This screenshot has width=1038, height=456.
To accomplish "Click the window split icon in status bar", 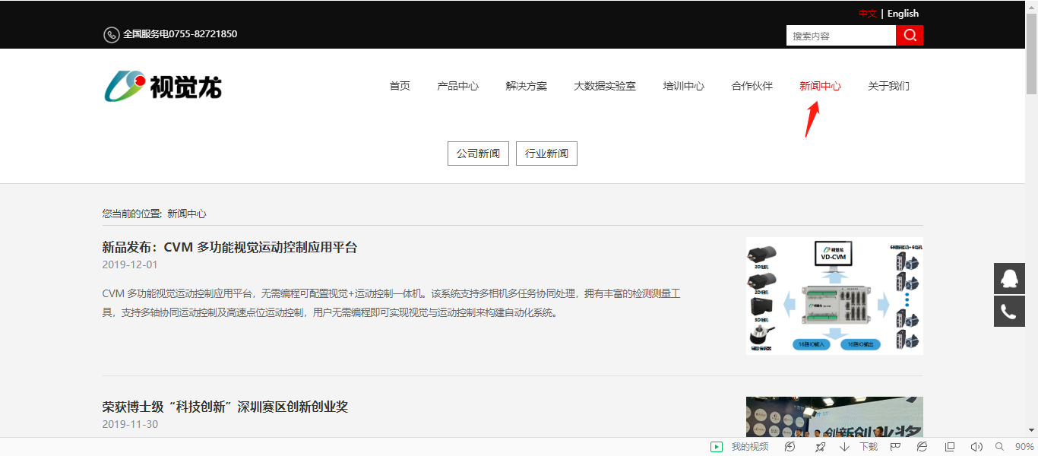I will point(950,447).
